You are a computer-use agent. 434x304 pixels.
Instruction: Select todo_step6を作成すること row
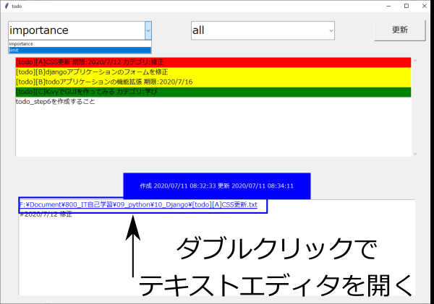[x=213, y=102]
